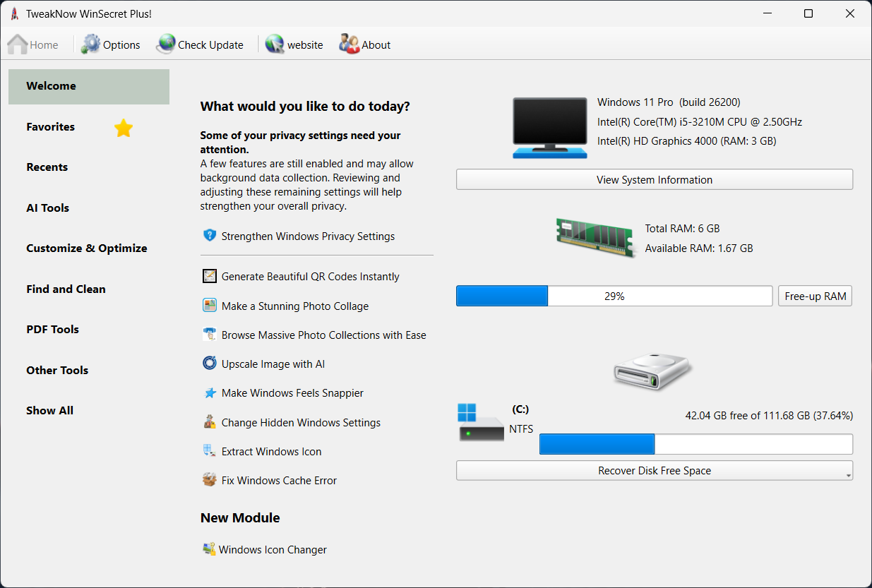Click the shield icon for privacy settings
The image size is (872, 588).
tap(209, 236)
